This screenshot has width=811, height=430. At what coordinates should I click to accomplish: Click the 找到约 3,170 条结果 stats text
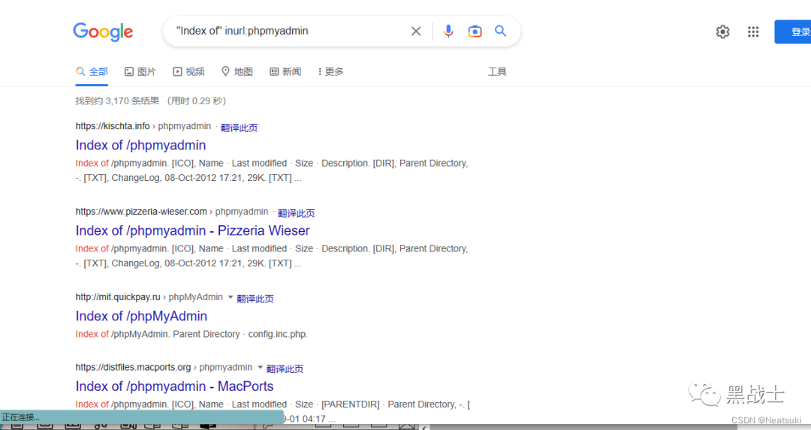tap(117, 101)
